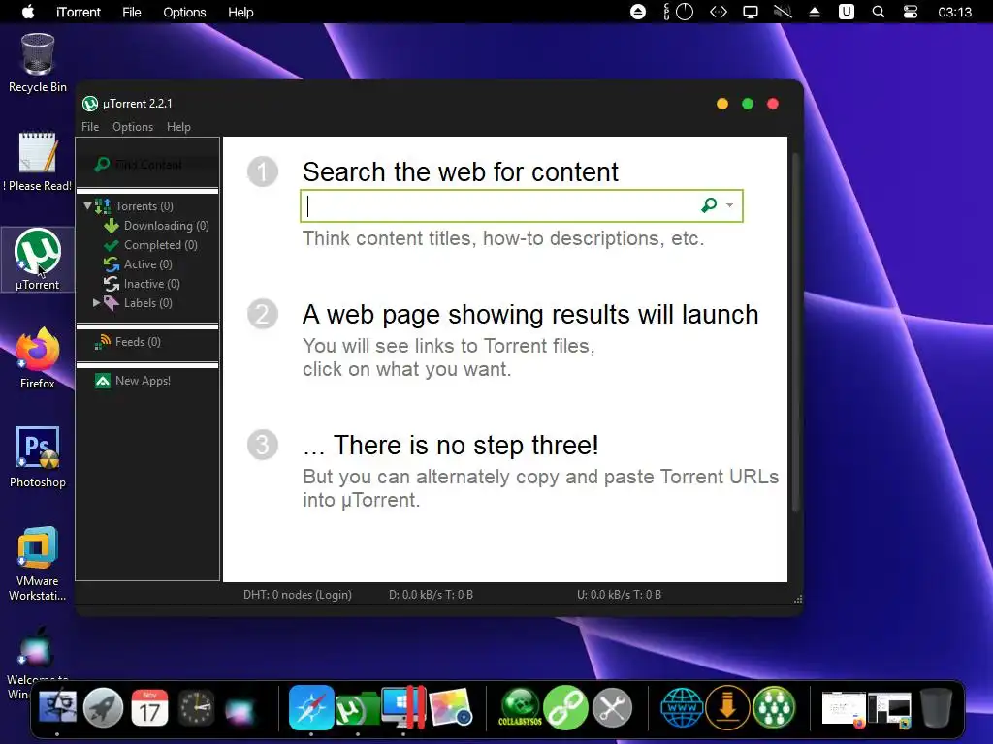Open the Photos preview icon in the dock

[x=450, y=708]
